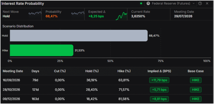Click the Expected Δ green sparkline chart
Screen dimensions: 214x104
121,16
